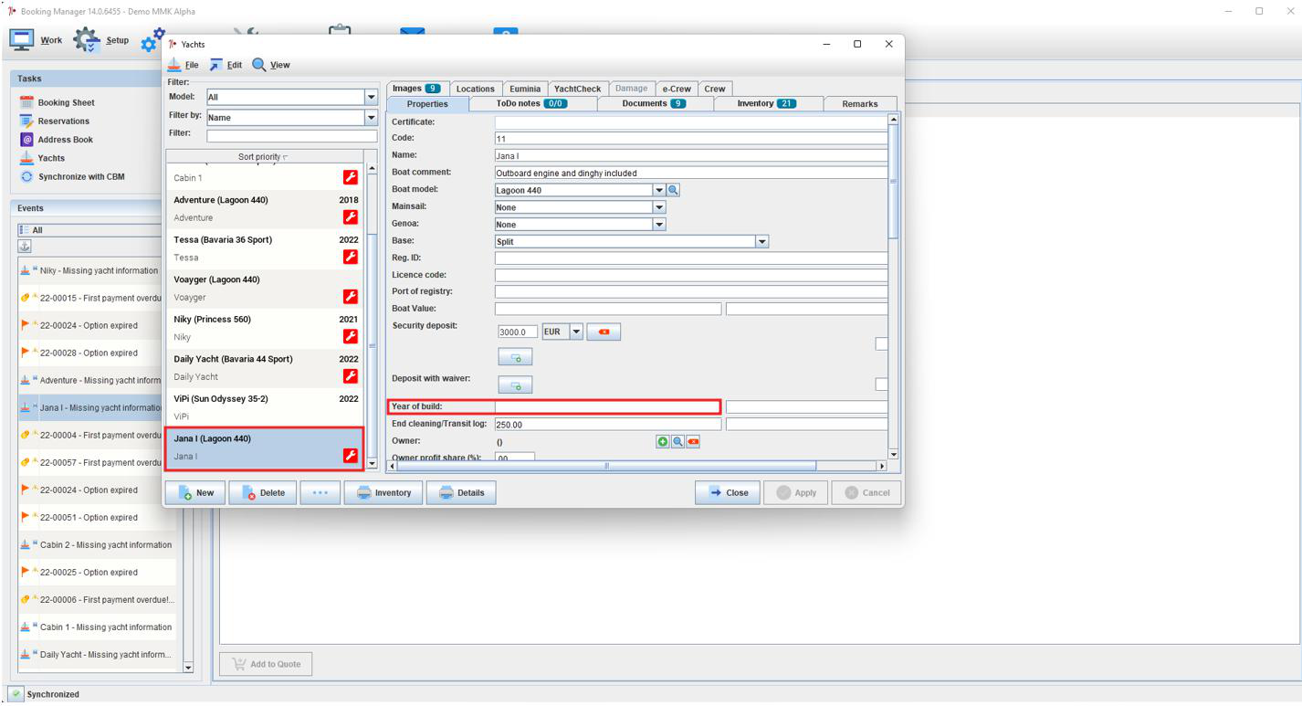The image size is (1302, 706).
Task: Switch to the ToDo notes tab
Action: tap(532, 104)
